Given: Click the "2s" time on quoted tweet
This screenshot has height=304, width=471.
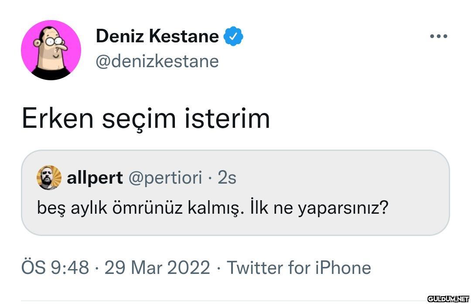Looking at the screenshot, I should pyautogui.click(x=227, y=178).
